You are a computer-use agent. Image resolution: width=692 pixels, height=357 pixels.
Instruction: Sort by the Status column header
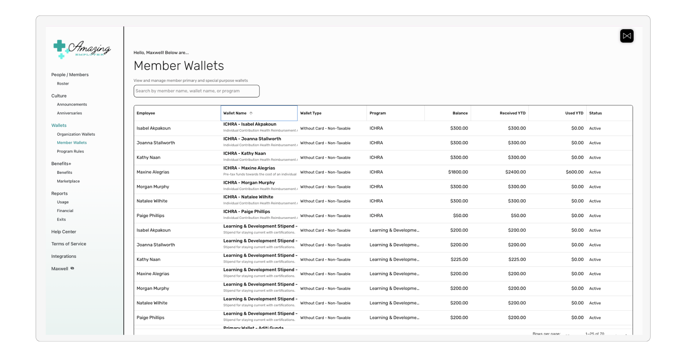coord(595,113)
